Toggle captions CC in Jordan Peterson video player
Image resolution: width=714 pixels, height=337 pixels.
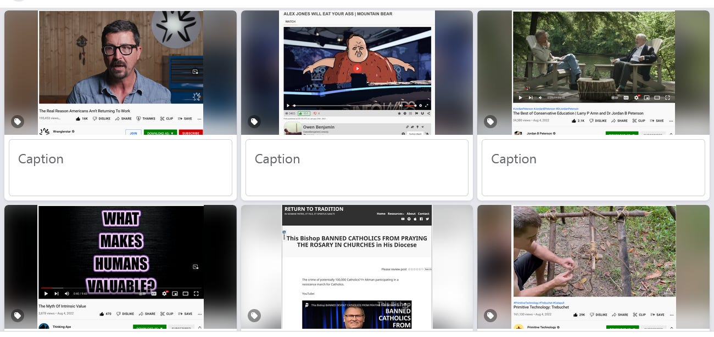(x=626, y=98)
